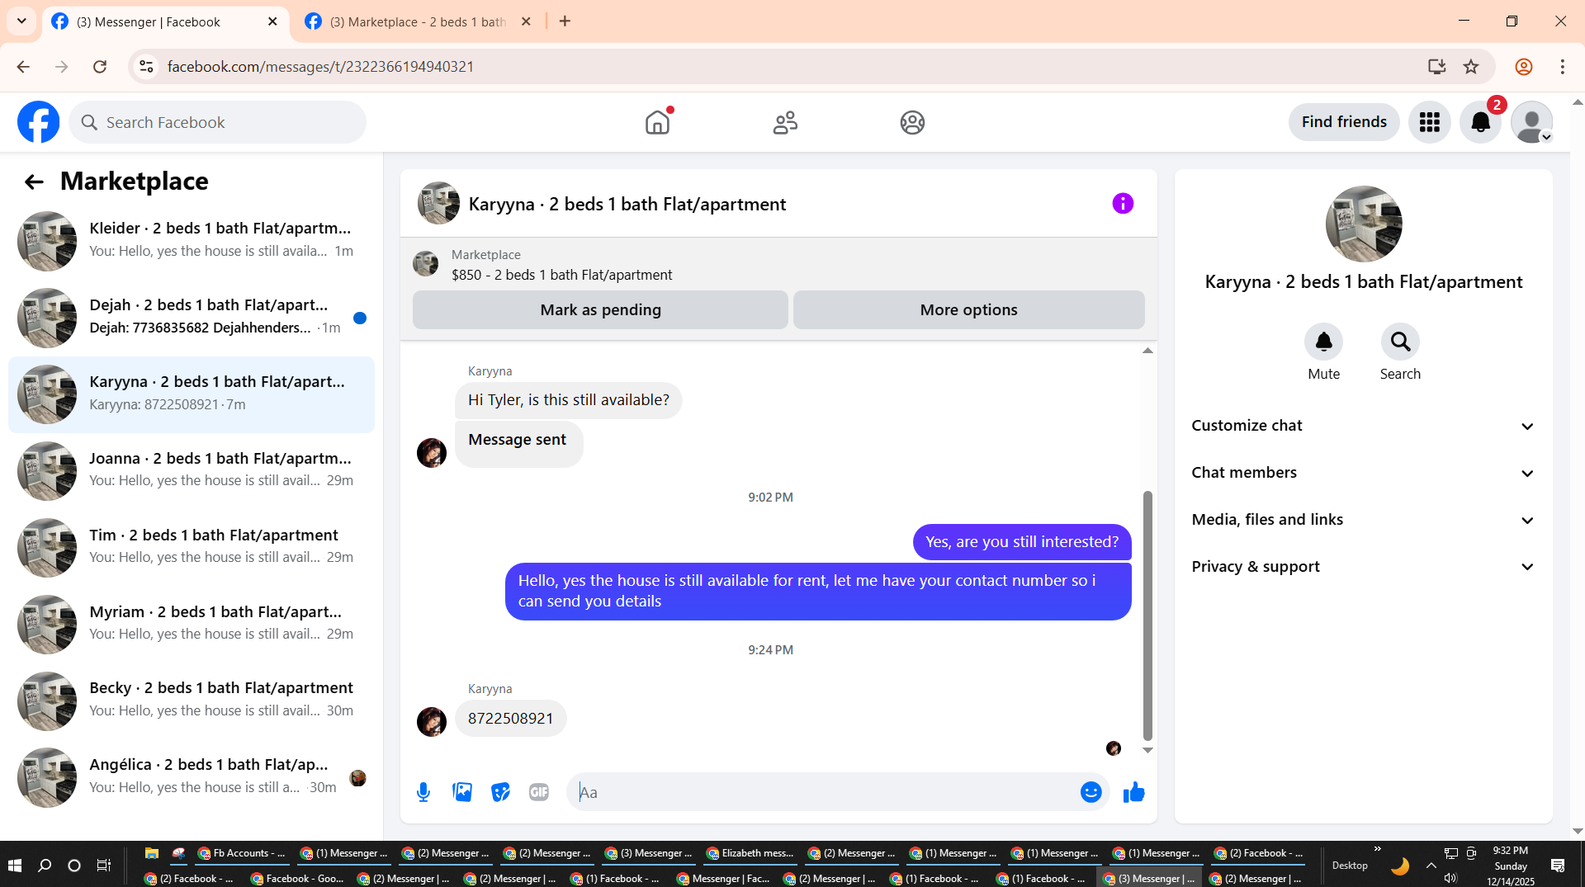The width and height of the screenshot is (1585, 887).
Task: Open the Dejah conversation
Action: pos(192,318)
